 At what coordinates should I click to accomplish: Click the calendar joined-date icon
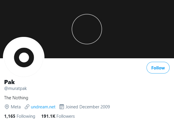tap(62, 107)
